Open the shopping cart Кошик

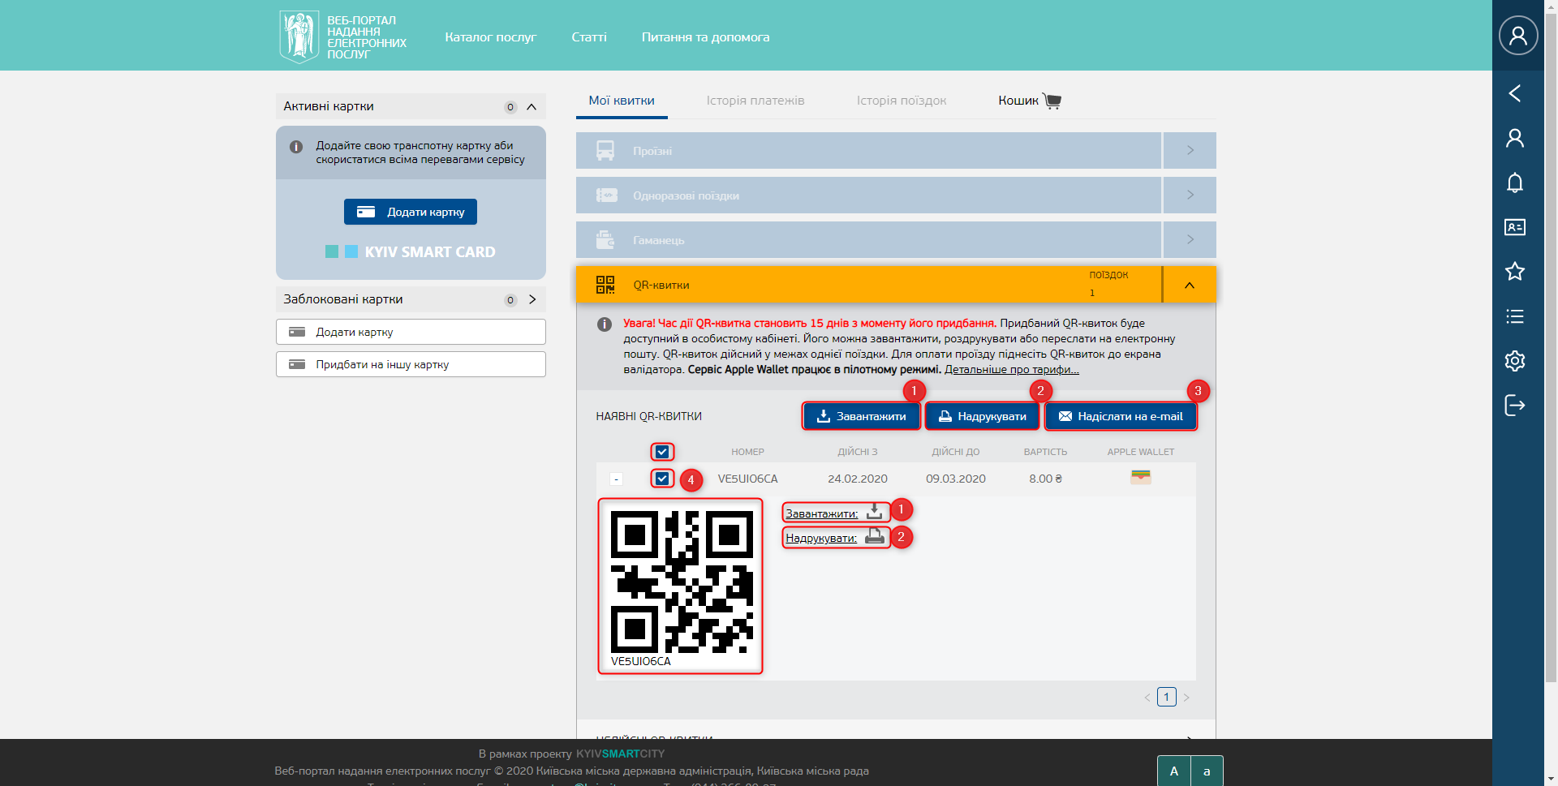[1029, 101]
